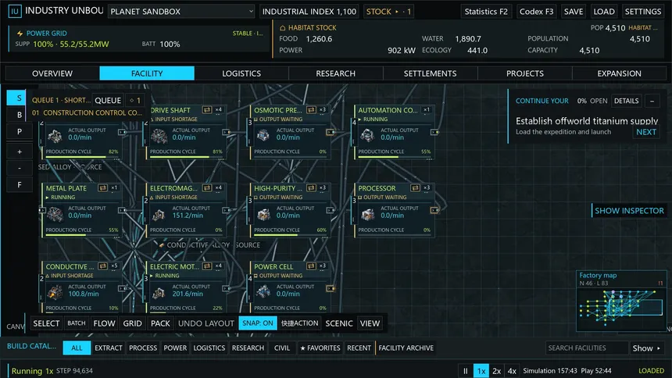Screen dimensions: 672x378
Task: Set simulation speed to 2x
Action: coord(497,371)
